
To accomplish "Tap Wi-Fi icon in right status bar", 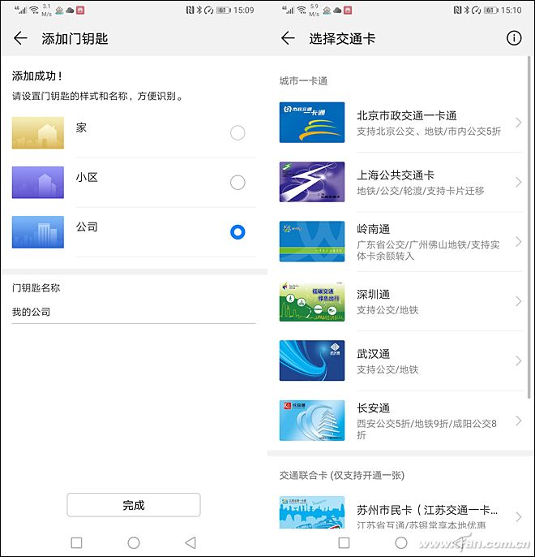I will point(302,10).
